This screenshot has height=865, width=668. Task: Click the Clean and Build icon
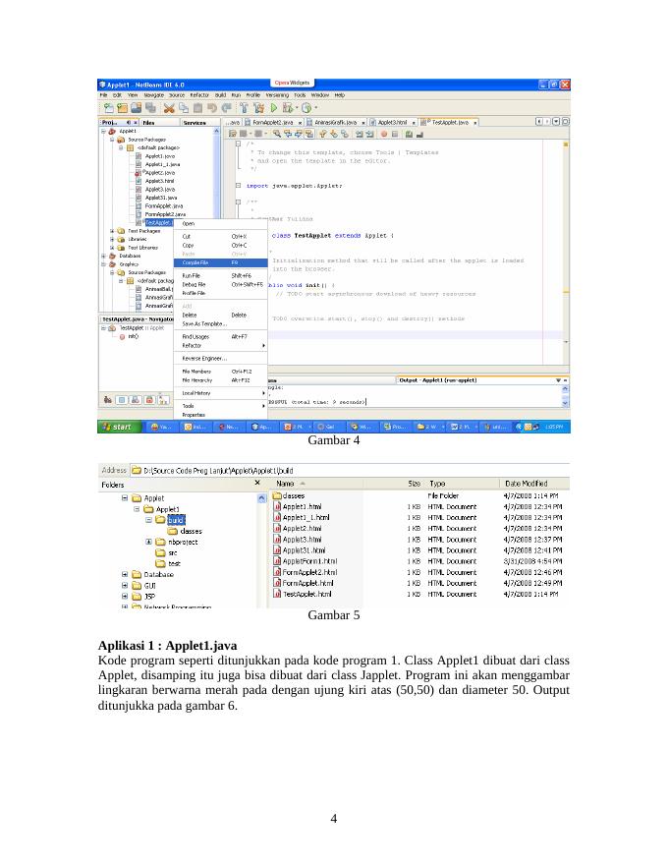tap(258, 108)
